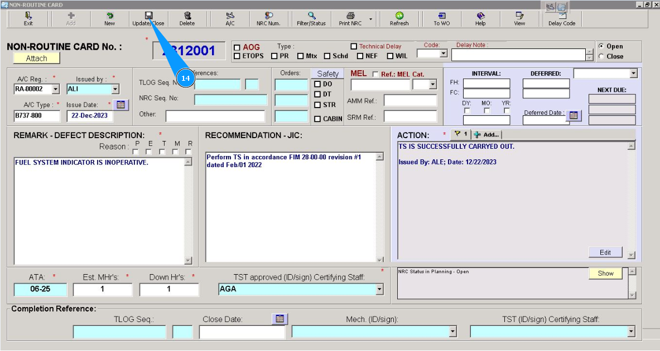Click the AMM Ref. input field
This screenshot has width=660, height=351.
tap(411, 101)
